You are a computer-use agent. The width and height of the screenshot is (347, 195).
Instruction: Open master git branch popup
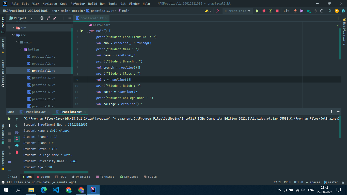(331, 182)
